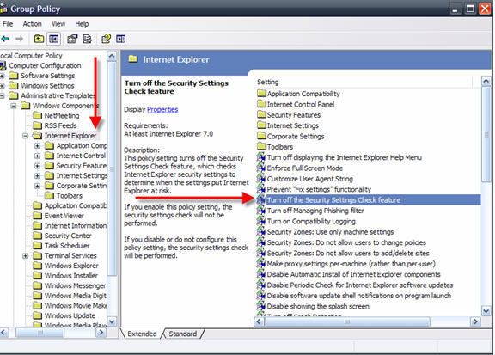Open the Help menu
This screenshot has width=495, height=355.
pyautogui.click(x=82, y=24)
